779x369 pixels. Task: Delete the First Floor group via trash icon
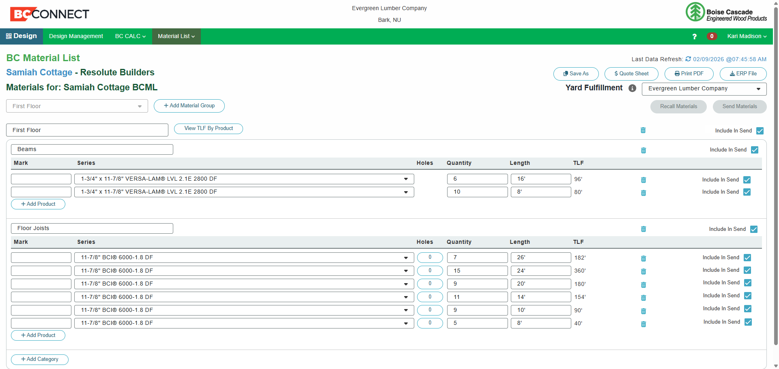[643, 130]
